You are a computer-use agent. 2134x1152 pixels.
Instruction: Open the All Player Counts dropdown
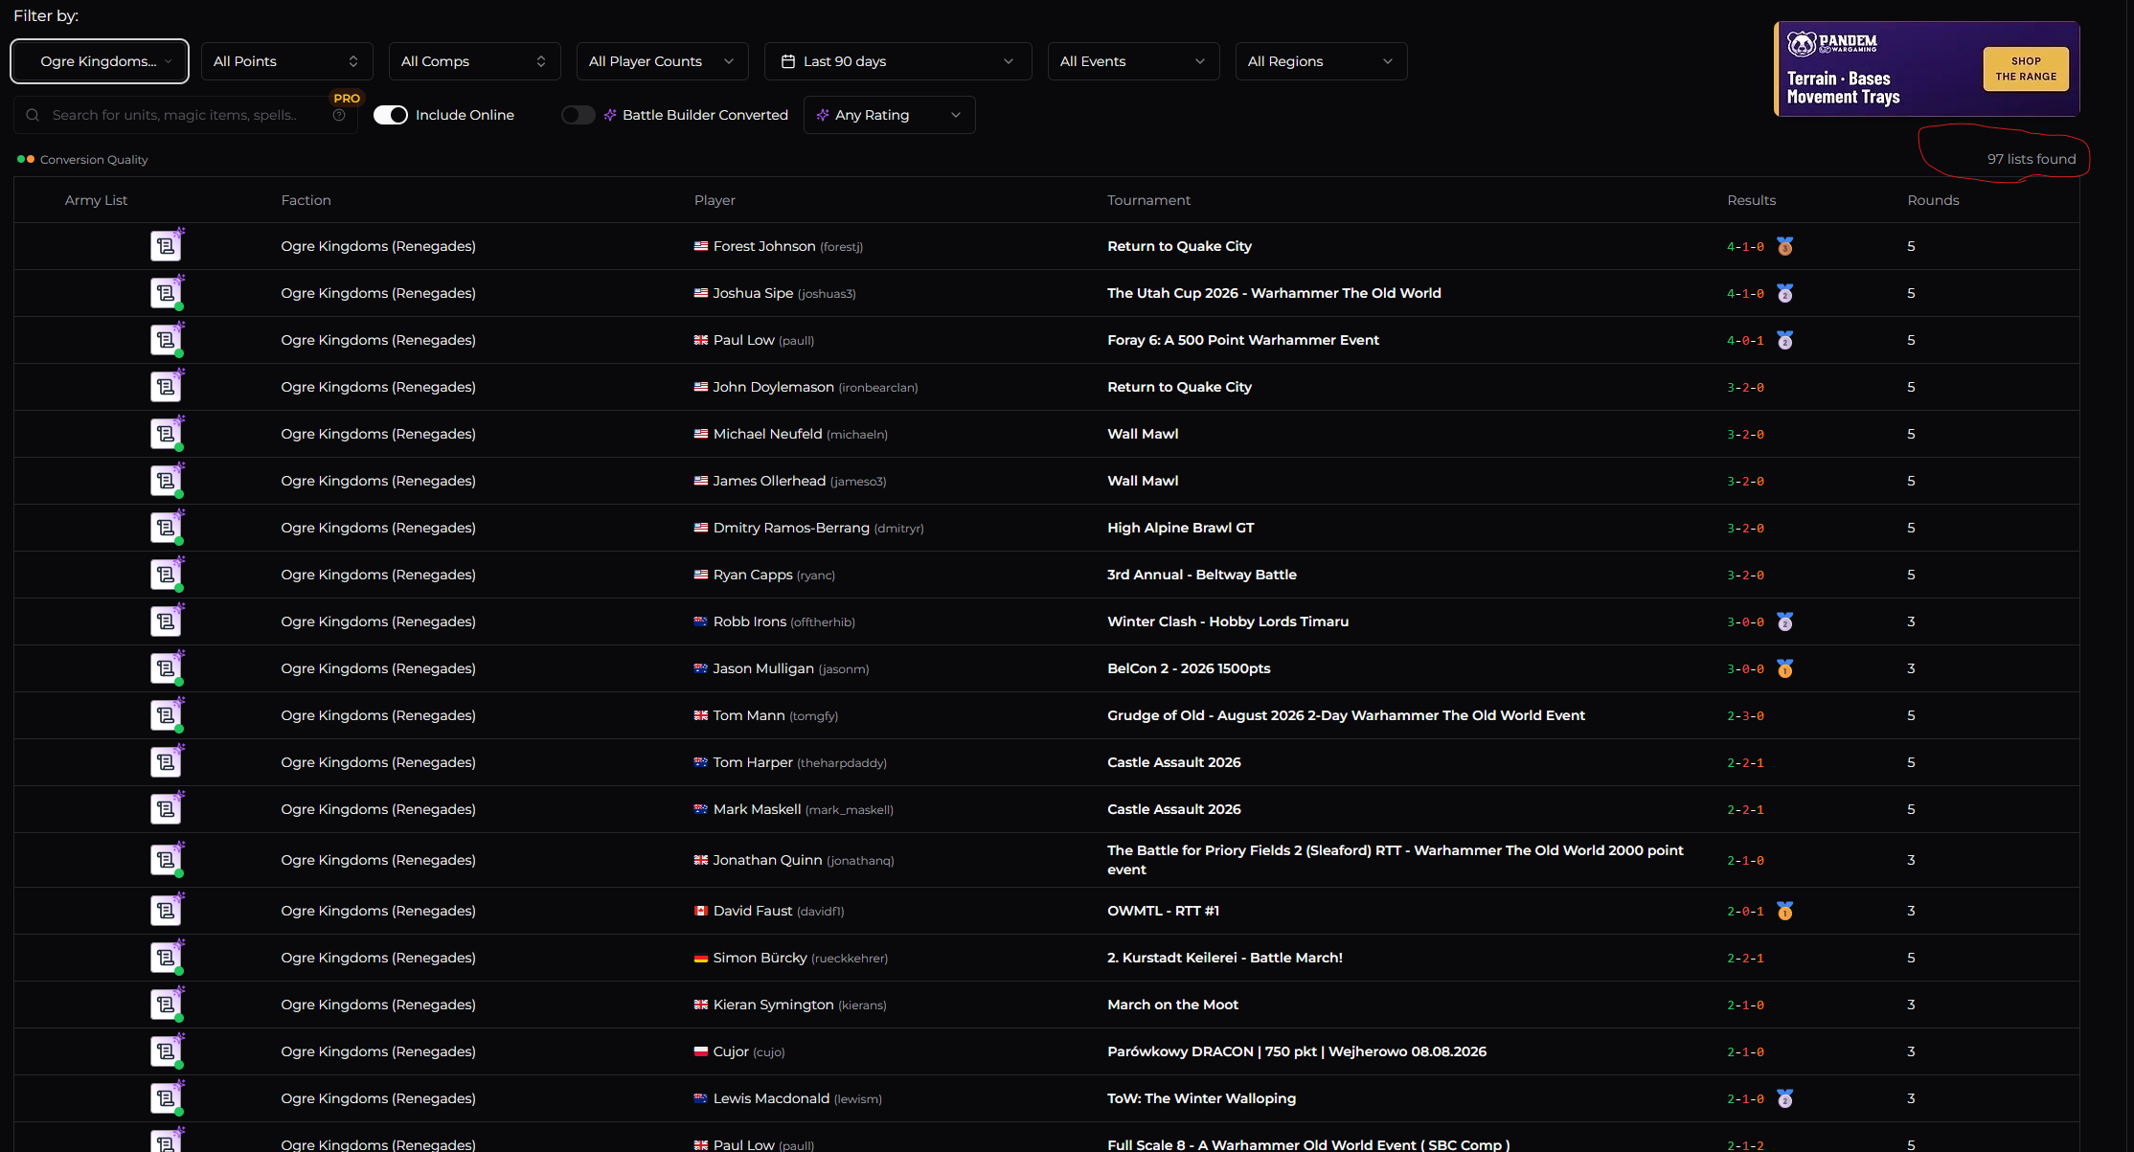662,61
